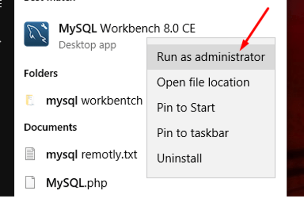The height and width of the screenshot is (197, 304).
Task: Click the lined text file icon for remotly.txt
Action: pyautogui.click(x=30, y=154)
